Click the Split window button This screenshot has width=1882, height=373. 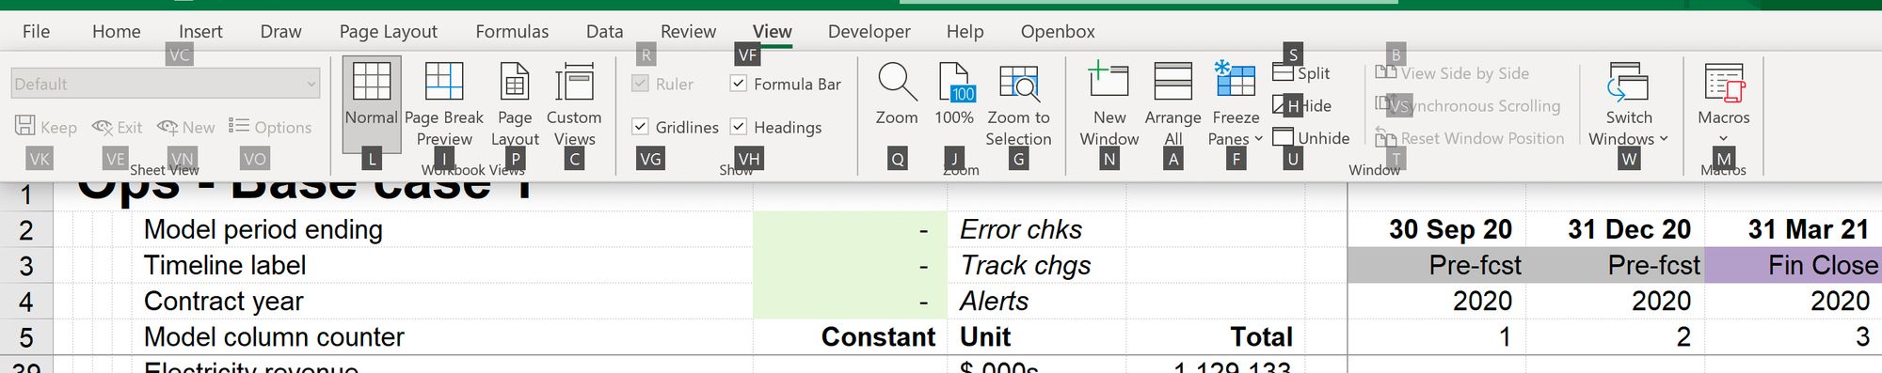[x=1301, y=73]
